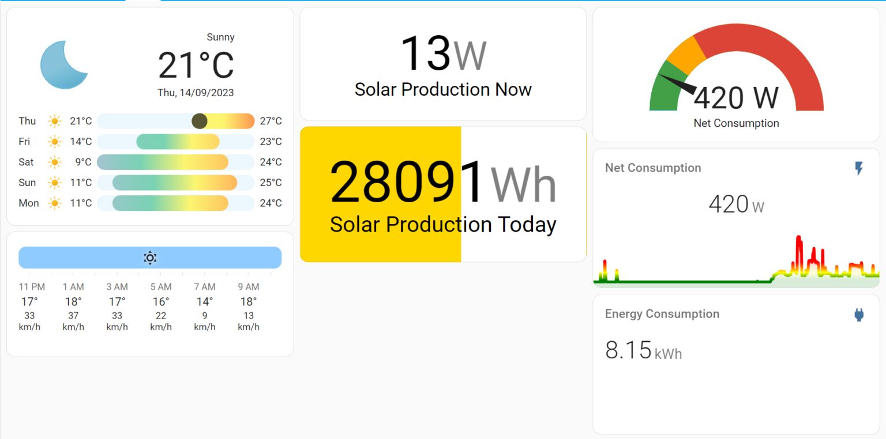Image resolution: width=886 pixels, height=439 pixels.
Task: Click Sunday's temperature range bar
Action: tap(175, 183)
